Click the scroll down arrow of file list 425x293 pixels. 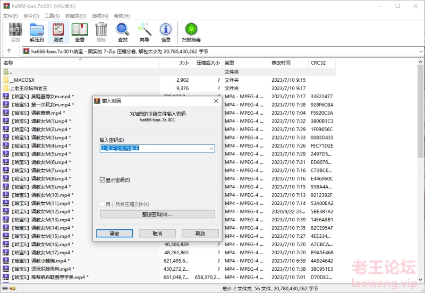pyautogui.click(x=420, y=280)
